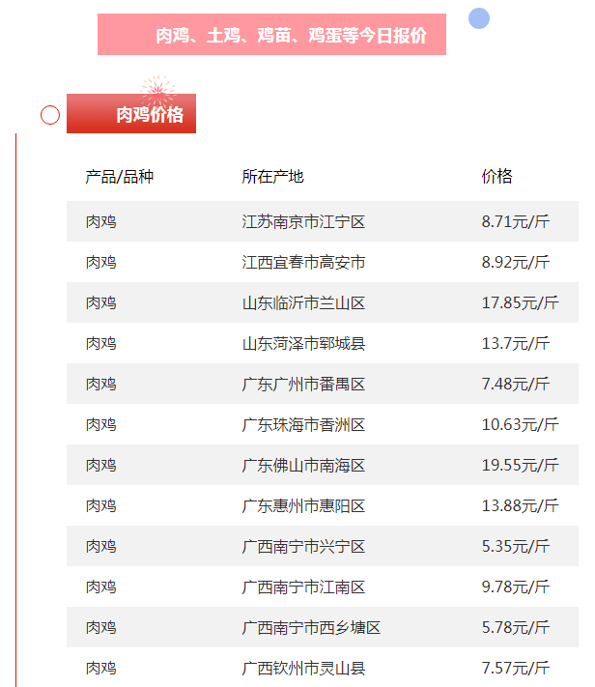The image size is (595, 687).
Task: Choose the 广东广州市番禺区 location entry
Action: (x=303, y=385)
